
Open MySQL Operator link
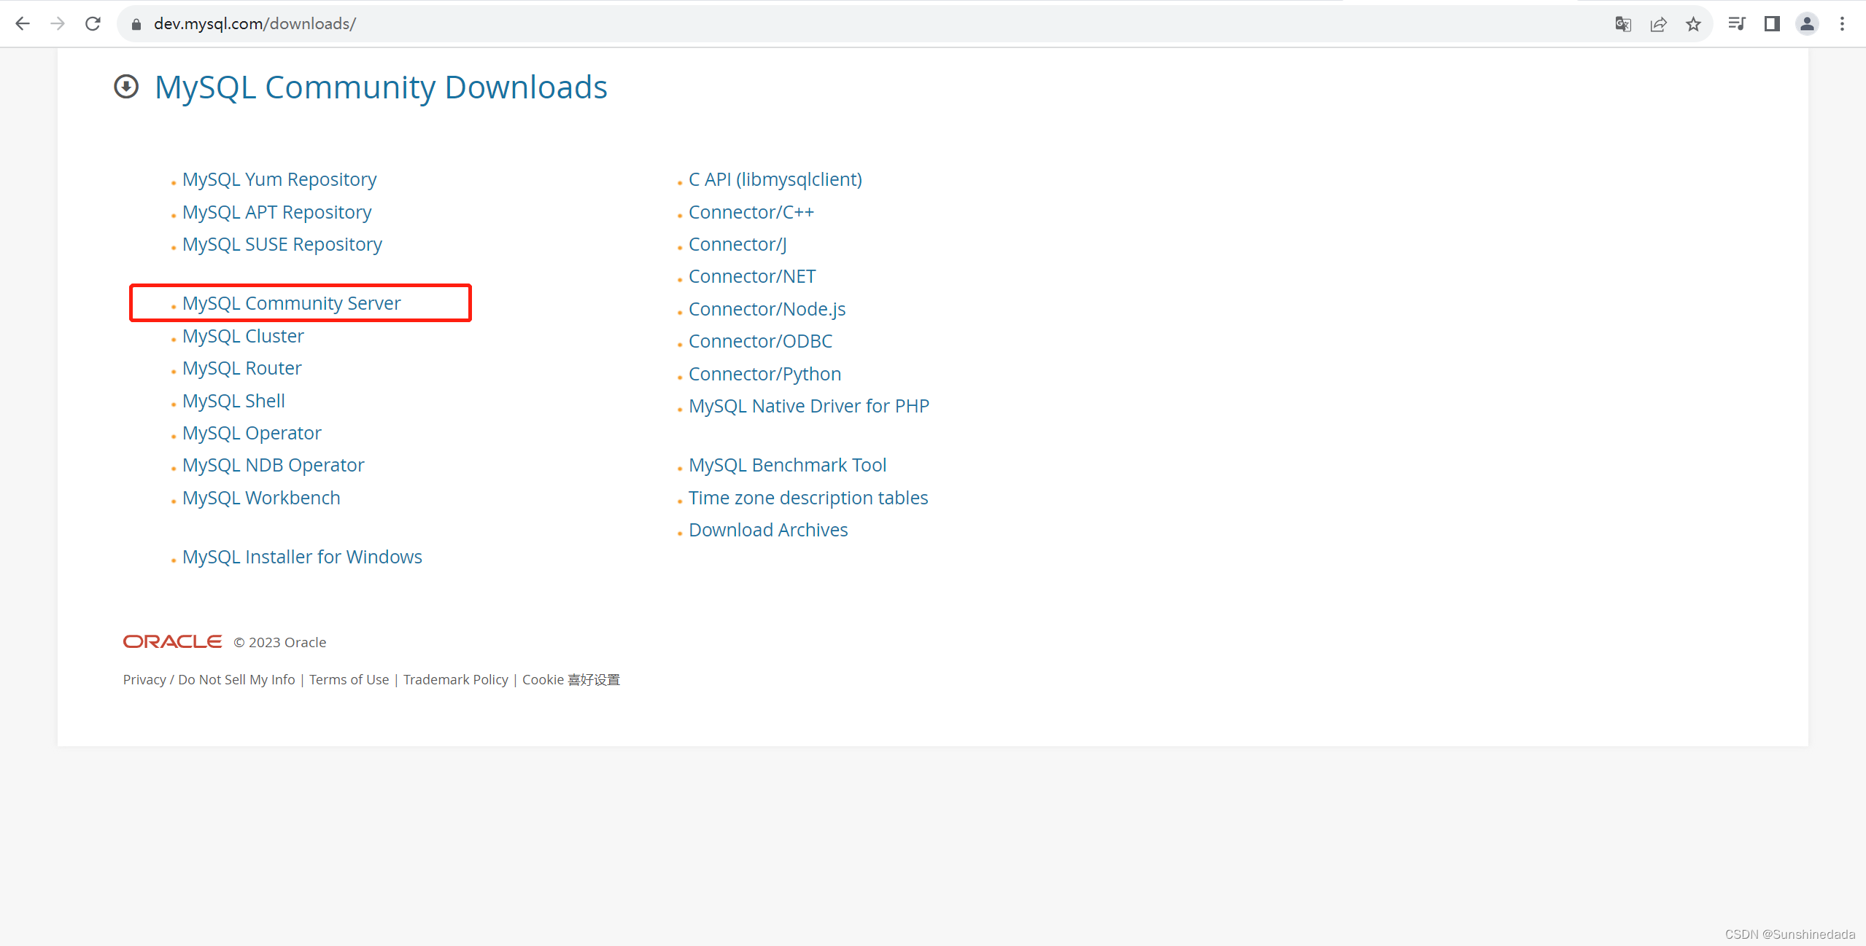tap(252, 433)
